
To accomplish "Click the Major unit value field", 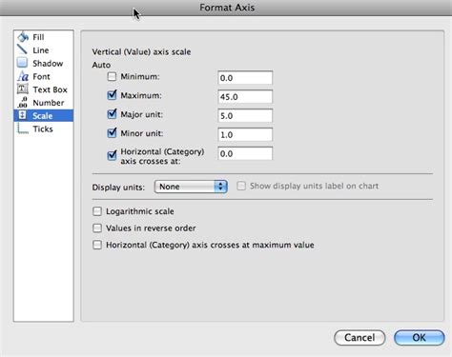I will tap(245, 116).
